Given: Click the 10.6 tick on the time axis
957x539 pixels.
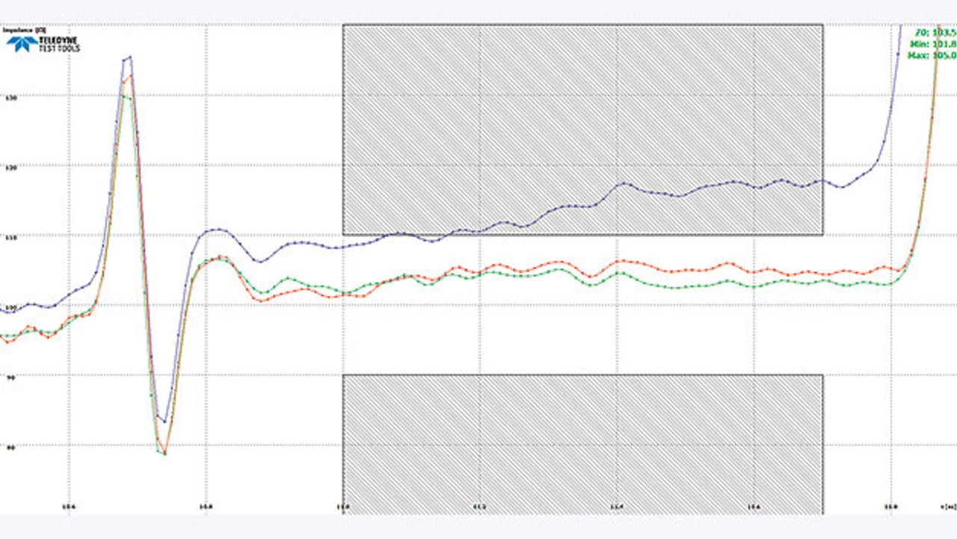Looking at the screenshot, I should tap(70, 507).
